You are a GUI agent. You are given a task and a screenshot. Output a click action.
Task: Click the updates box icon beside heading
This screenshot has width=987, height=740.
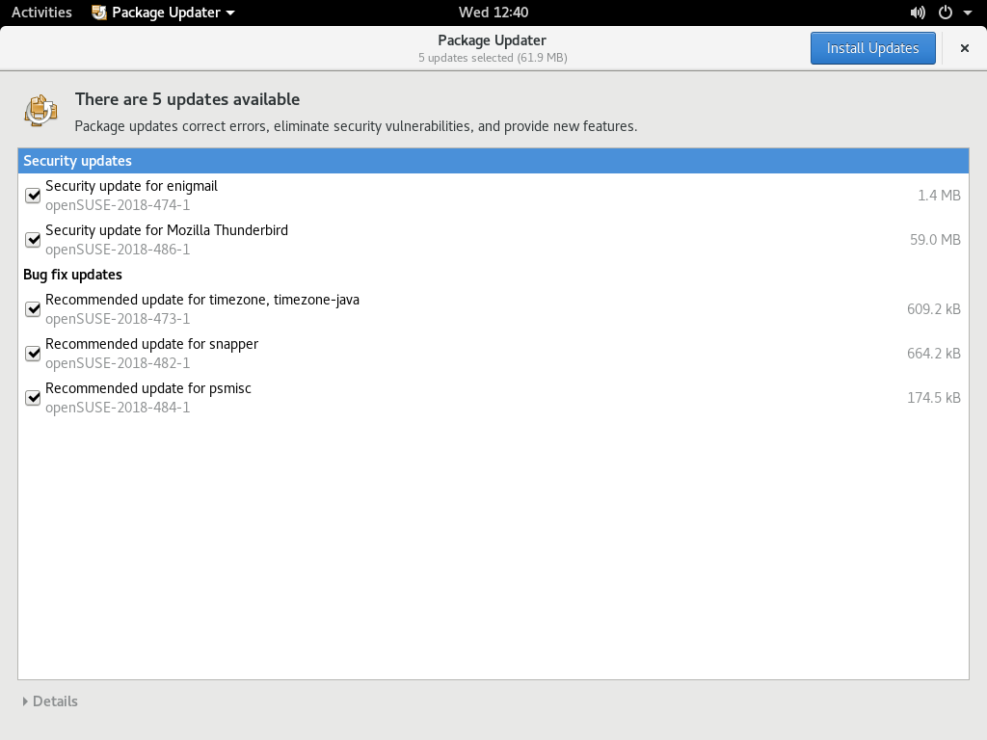tap(40, 110)
